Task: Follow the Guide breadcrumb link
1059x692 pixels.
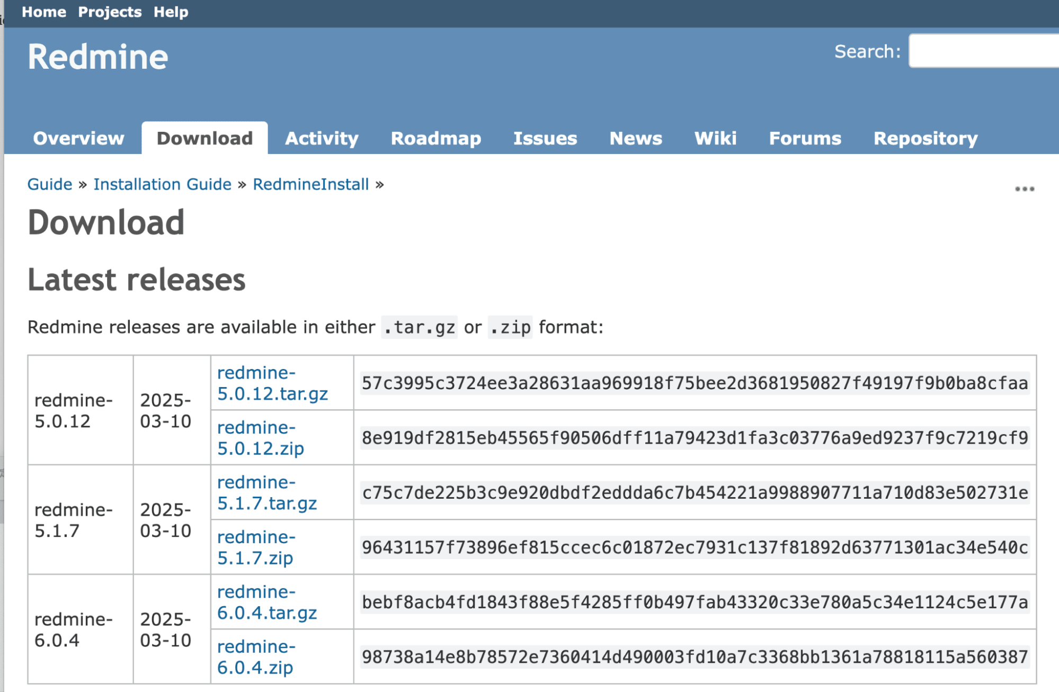Action: [50, 184]
